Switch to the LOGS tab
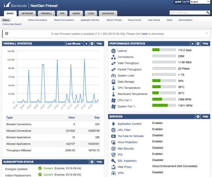 point(91,13)
